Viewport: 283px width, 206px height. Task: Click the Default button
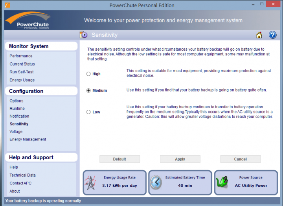[119, 159]
